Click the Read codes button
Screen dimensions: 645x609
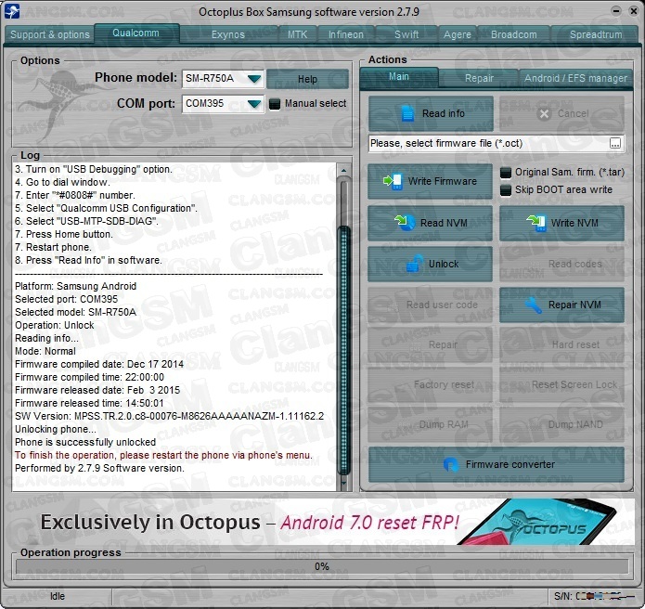click(x=561, y=264)
